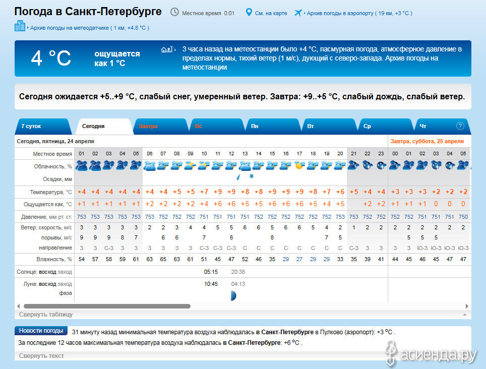The image size is (486, 369).
Task: Click the horizontal scrollbar thumb under table
Action: pyautogui.click(x=107, y=306)
